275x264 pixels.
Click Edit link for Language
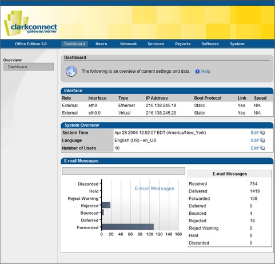254,140
